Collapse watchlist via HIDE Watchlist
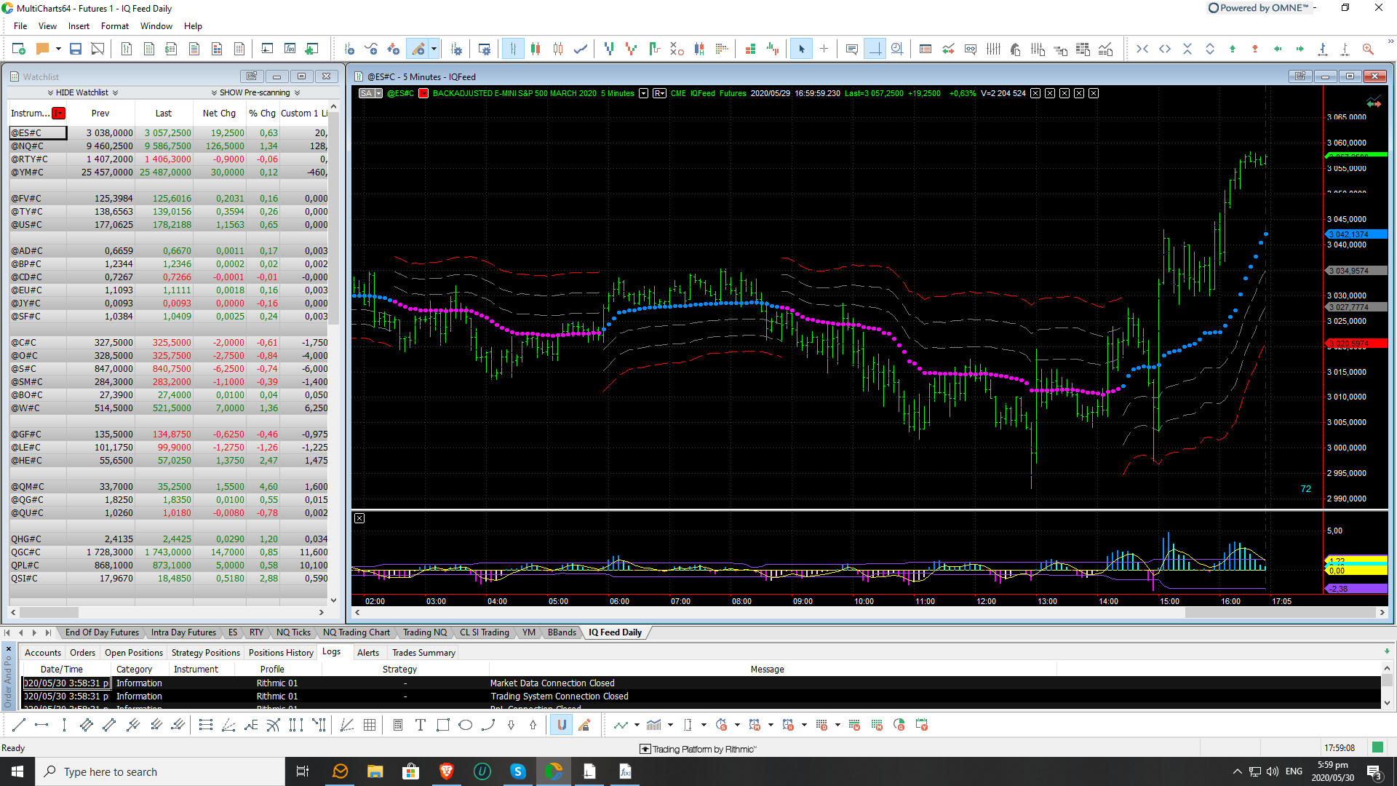 (82, 92)
